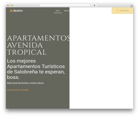Screen dimensions: 139x117
Task: Click the red close window dot
Action: point(8,6)
